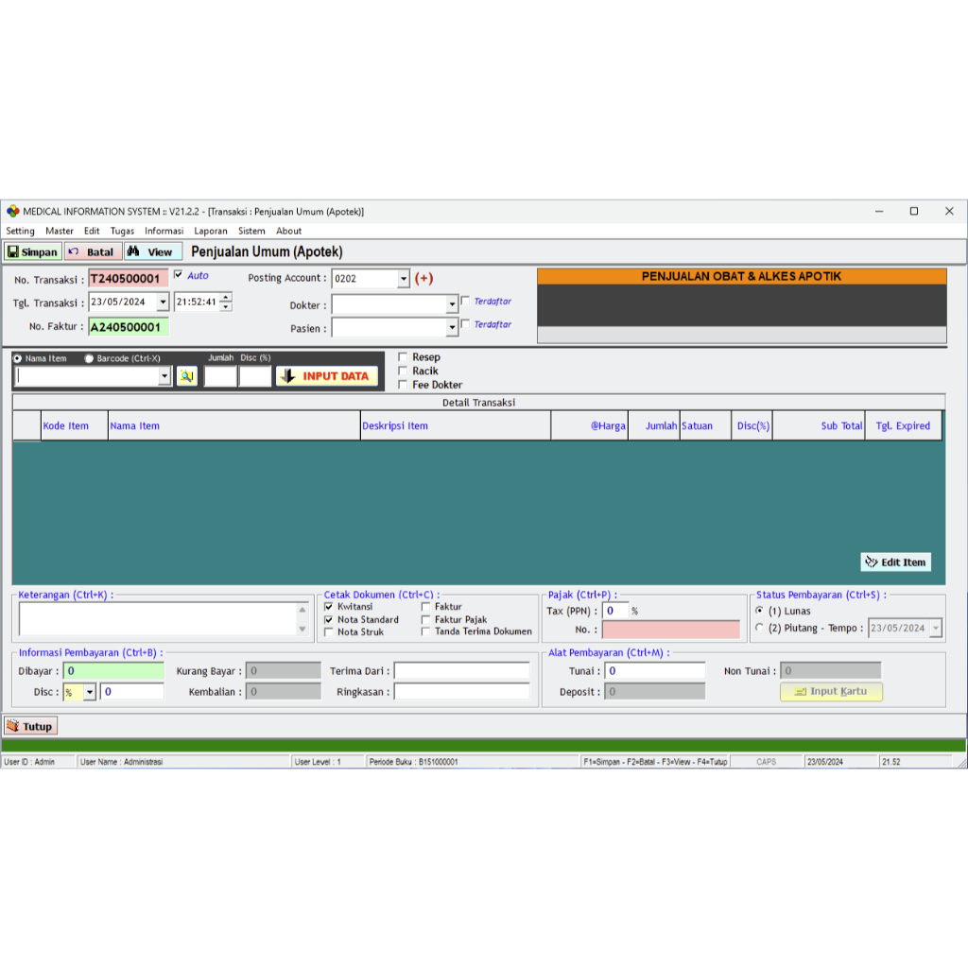Open the Tgl. Transaksi date dropdown
968x968 pixels.
pos(163,302)
